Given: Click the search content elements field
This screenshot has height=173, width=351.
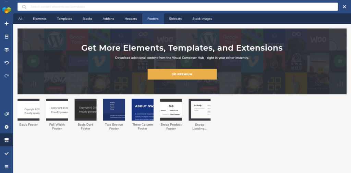Looking at the screenshot, I should pyautogui.click(x=178, y=7).
